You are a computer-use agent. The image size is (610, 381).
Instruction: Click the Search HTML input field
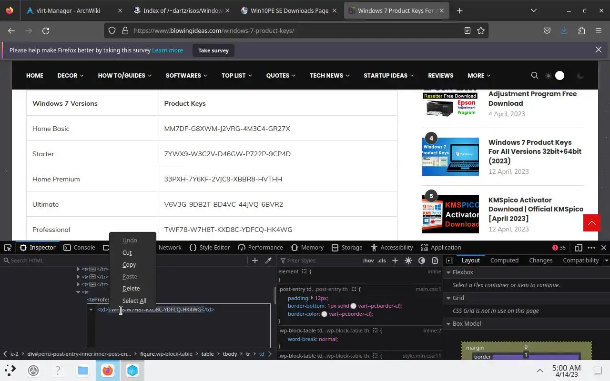pos(124,261)
